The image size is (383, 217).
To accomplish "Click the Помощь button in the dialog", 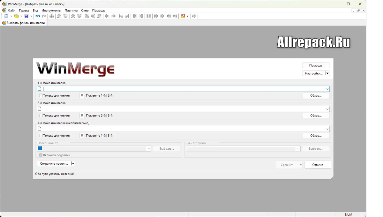I will click(315, 65).
